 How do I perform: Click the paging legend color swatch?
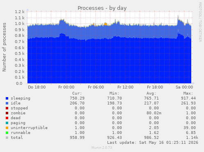[7, 123]
